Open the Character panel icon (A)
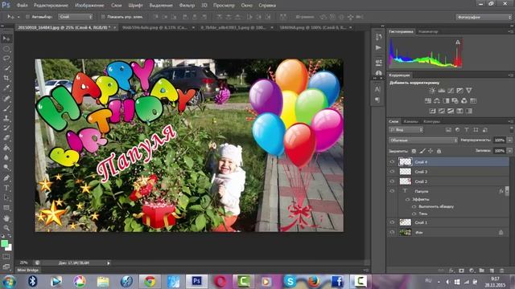The image size is (515, 289). 377,89
